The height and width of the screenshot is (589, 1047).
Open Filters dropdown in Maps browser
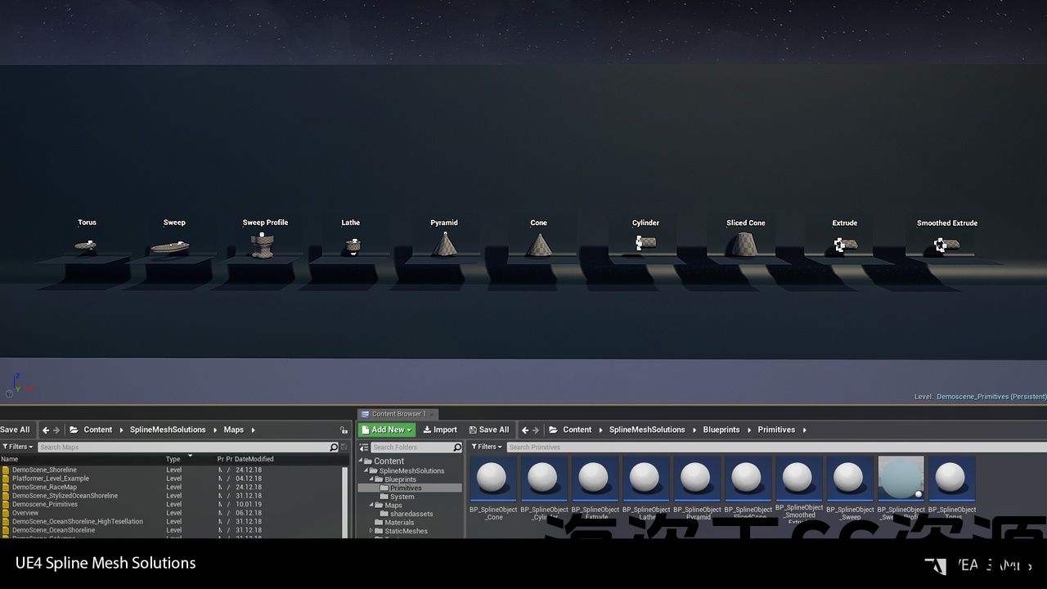click(x=17, y=447)
